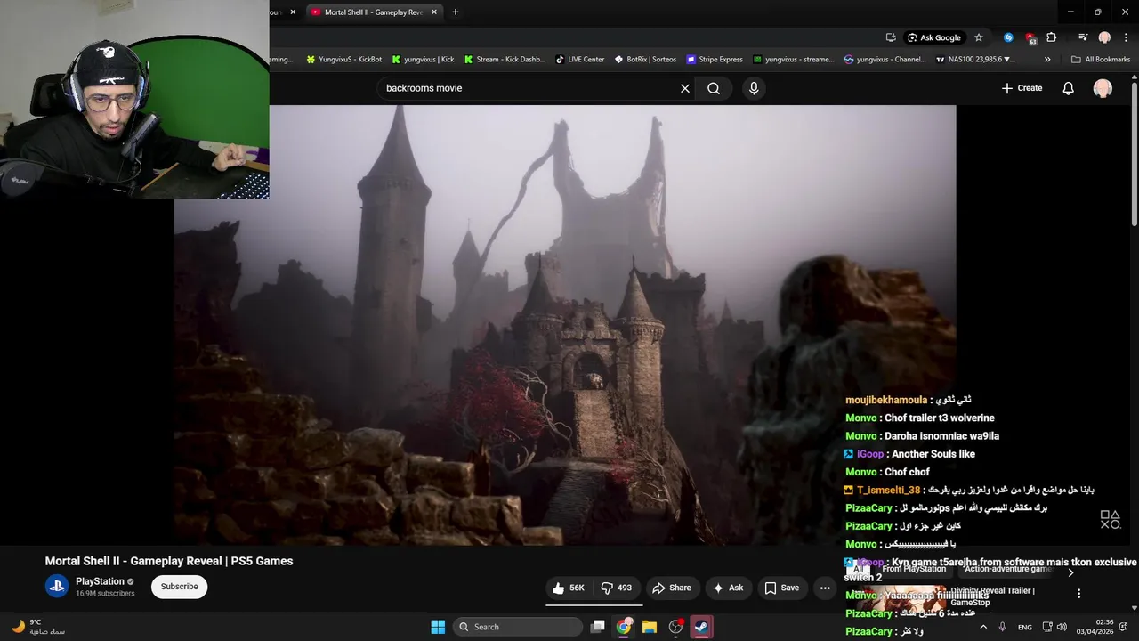
Task: Click Ask Google in the address bar
Action: (933, 37)
